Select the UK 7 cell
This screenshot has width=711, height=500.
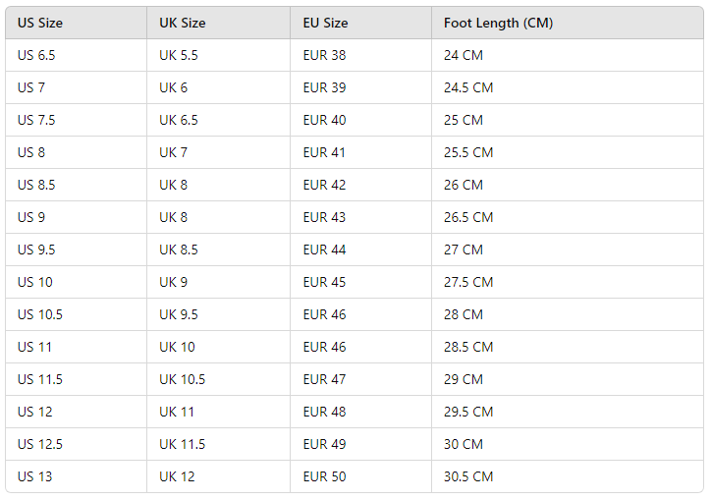[173, 152]
